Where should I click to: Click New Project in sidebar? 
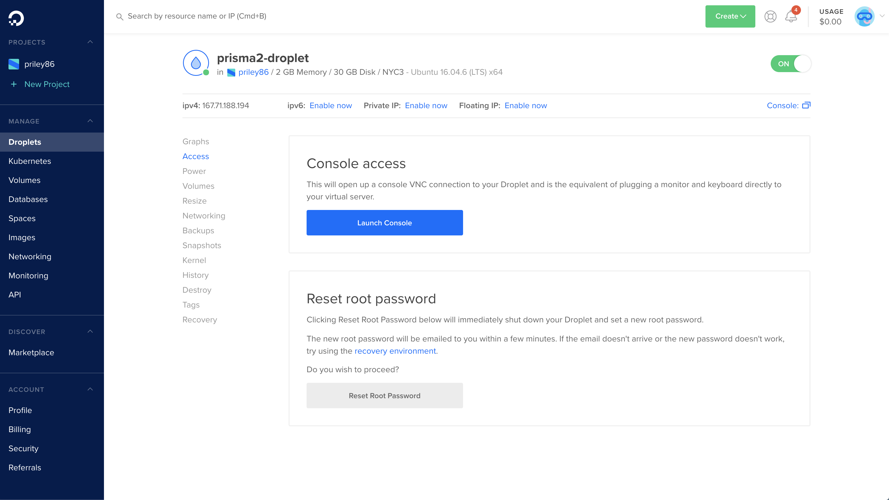coord(47,84)
